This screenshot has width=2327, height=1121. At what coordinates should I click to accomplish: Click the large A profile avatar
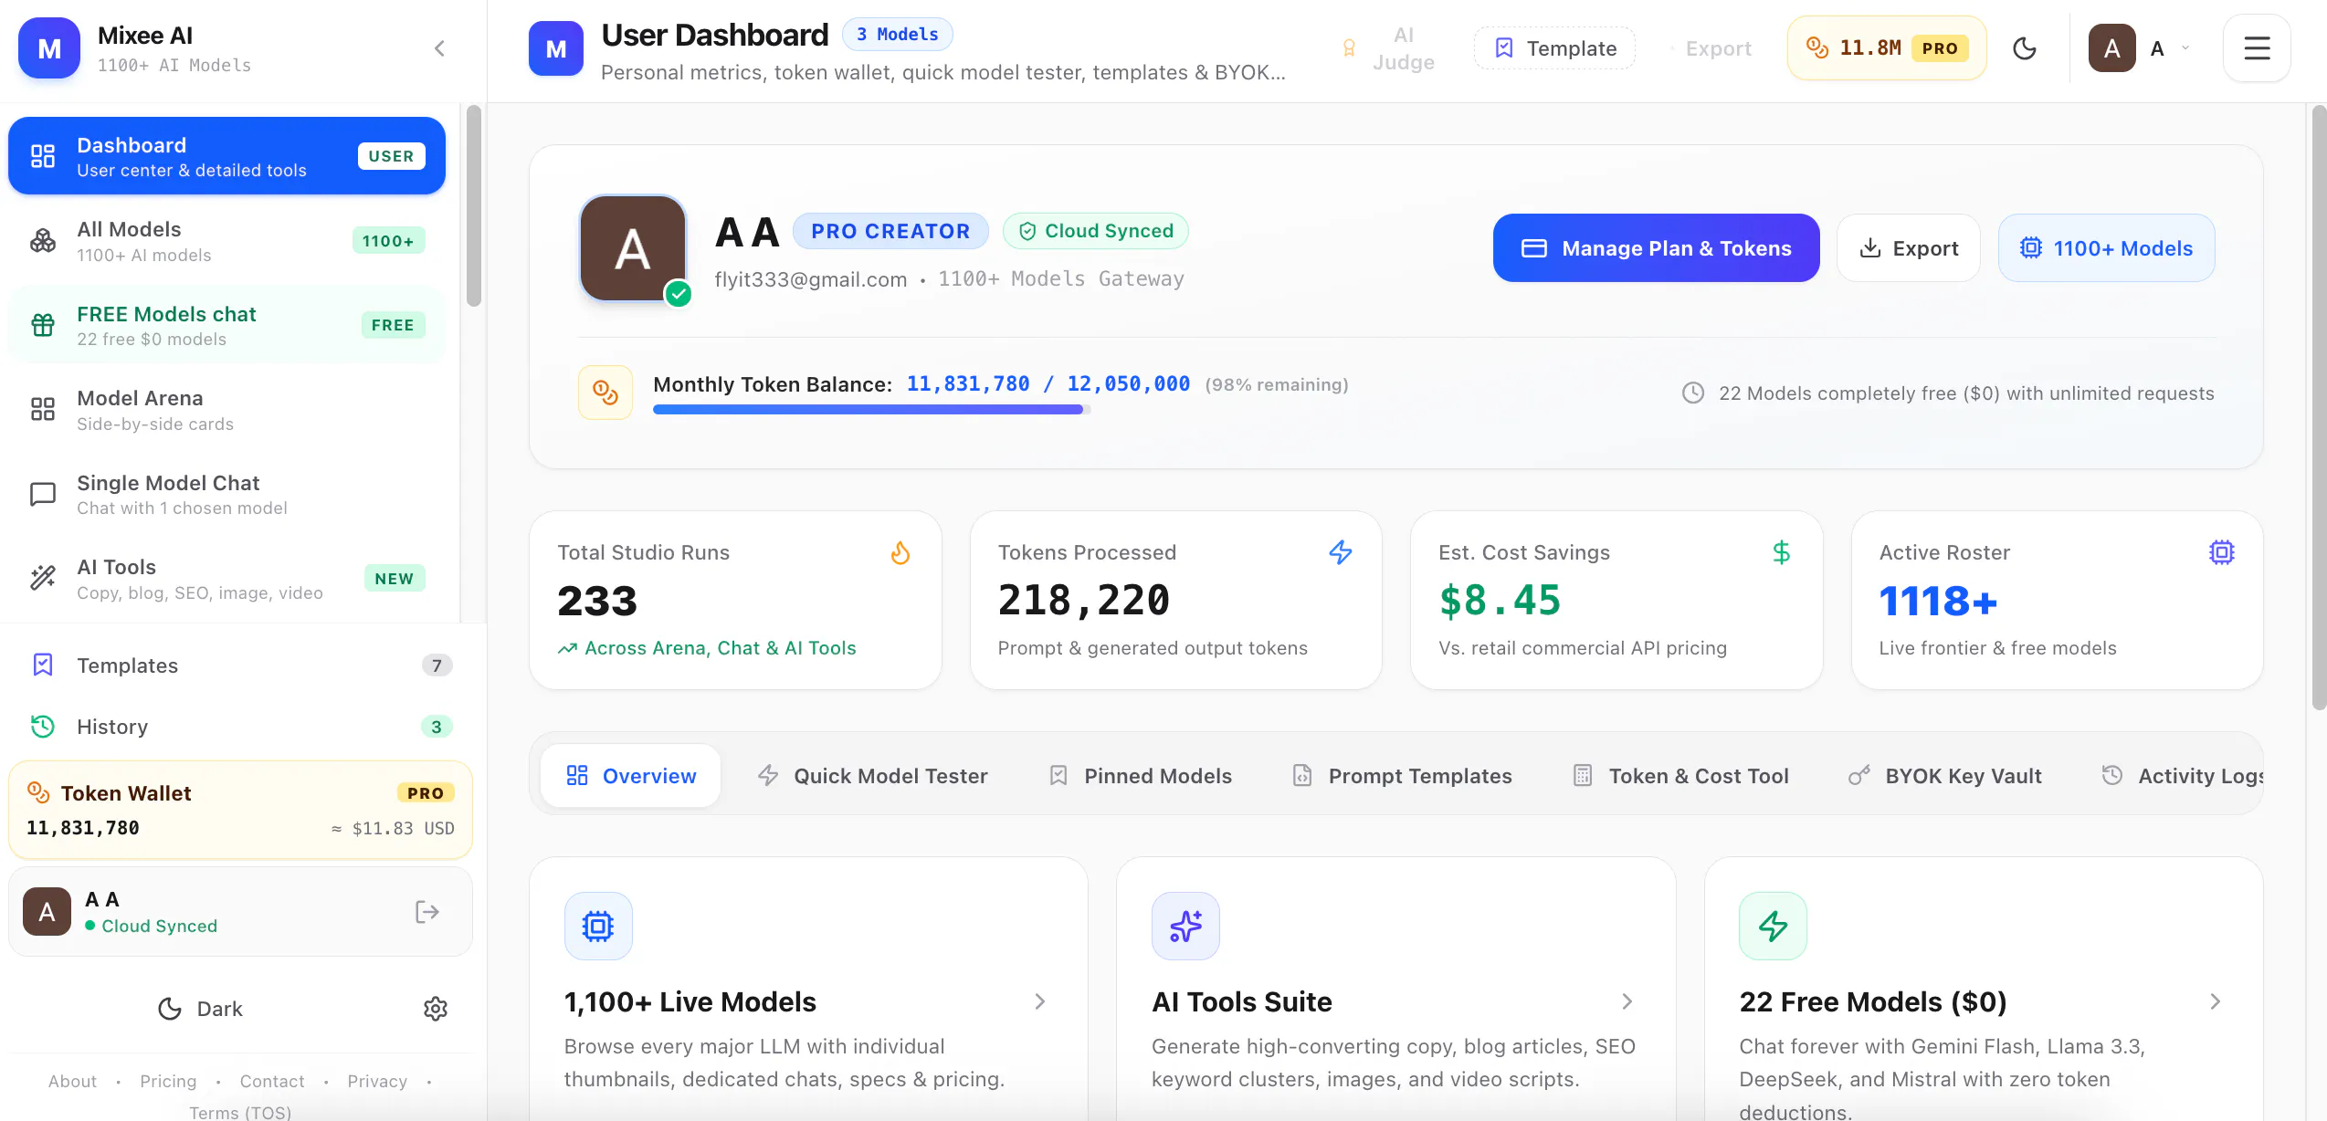[633, 248]
